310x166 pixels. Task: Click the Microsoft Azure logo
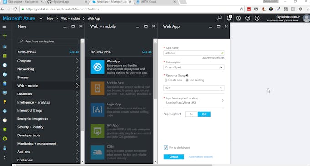[19, 18]
